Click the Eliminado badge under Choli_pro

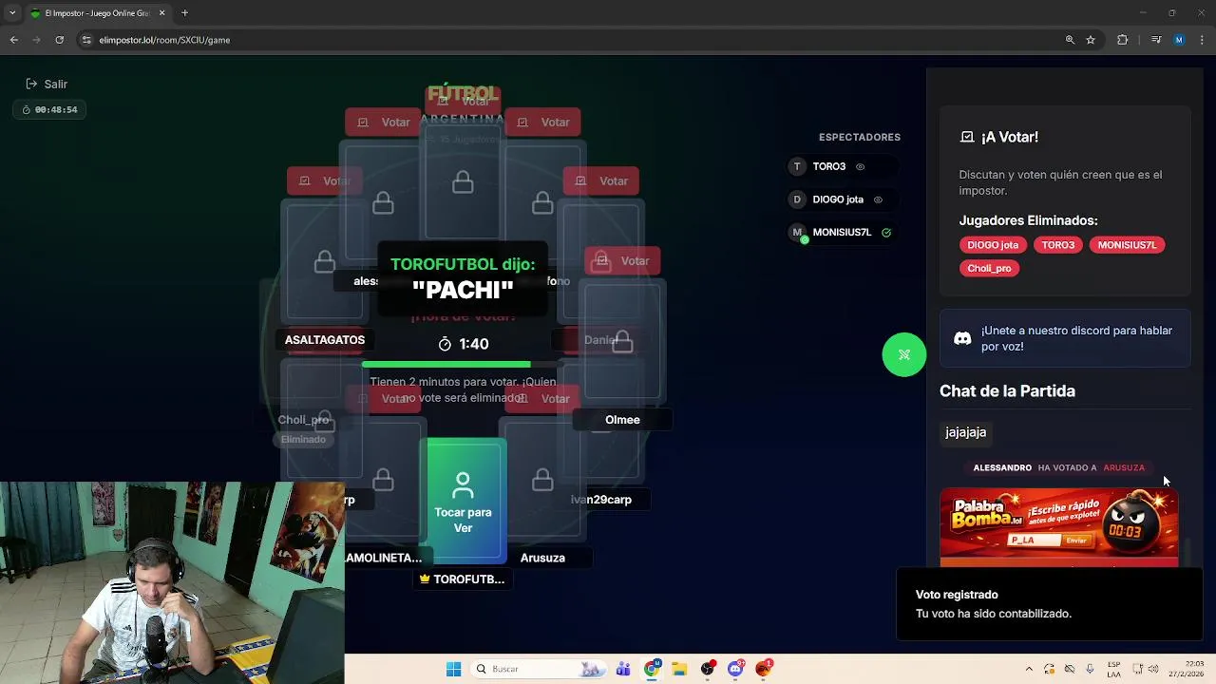(303, 439)
